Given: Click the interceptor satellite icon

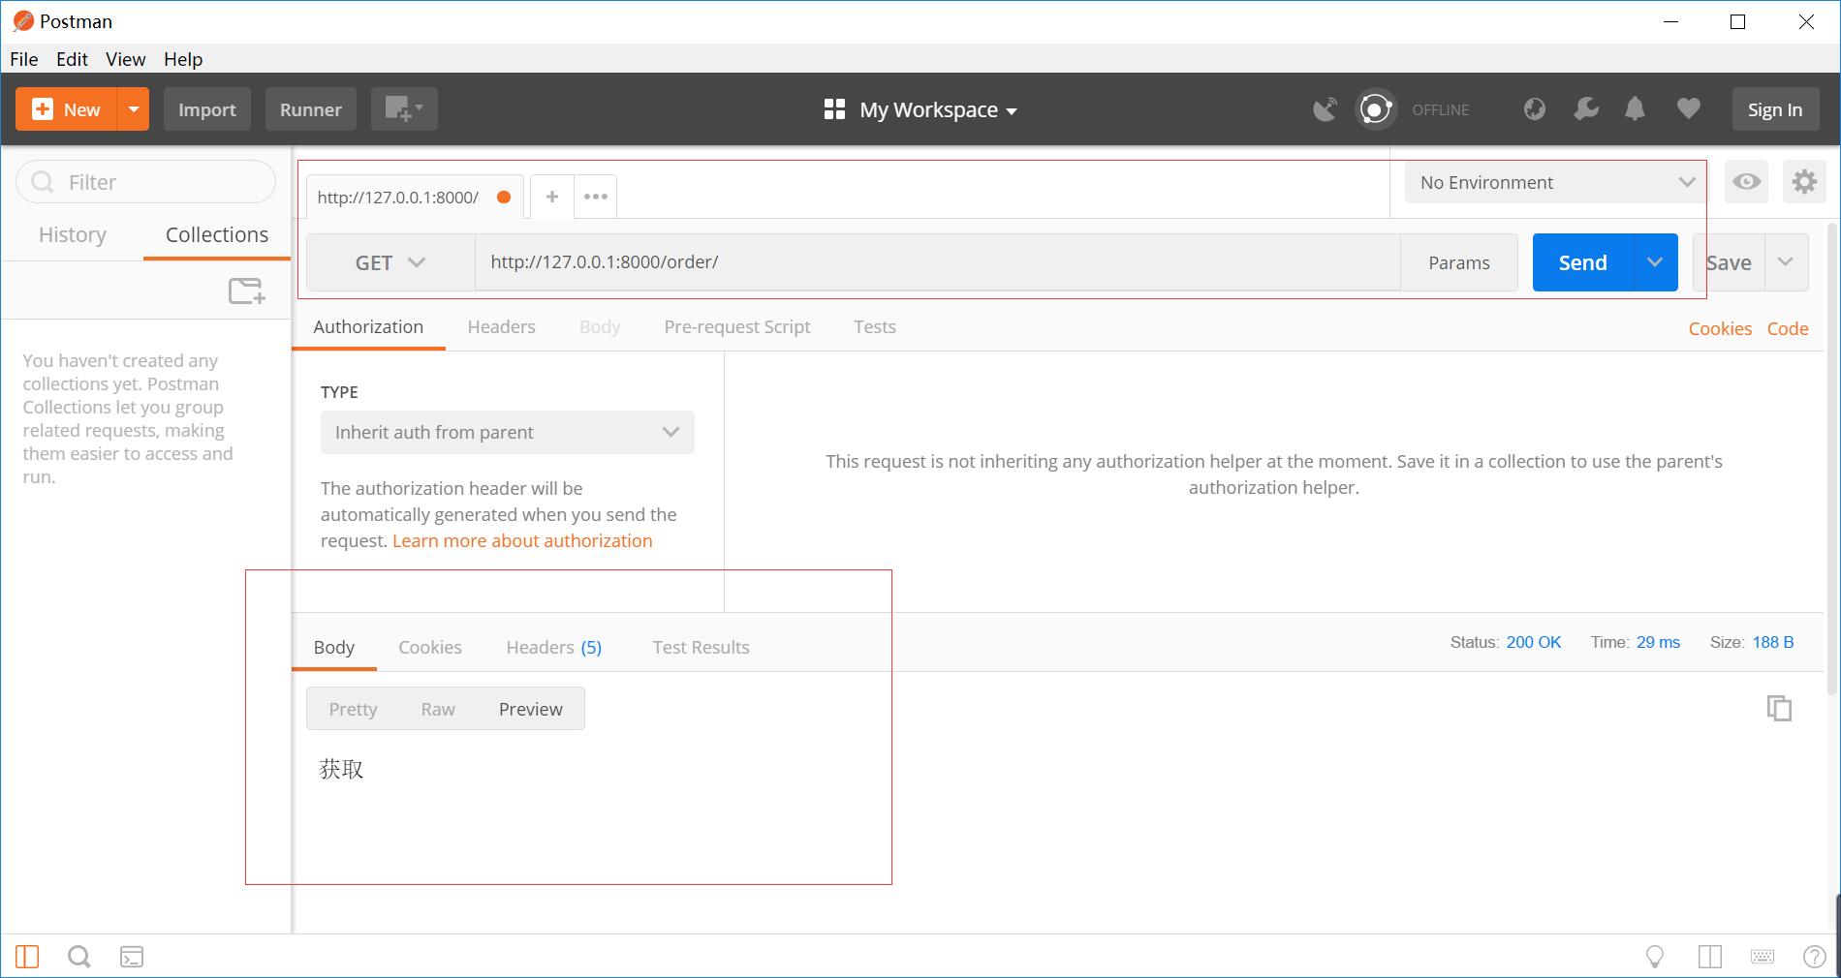Looking at the screenshot, I should click(1325, 109).
